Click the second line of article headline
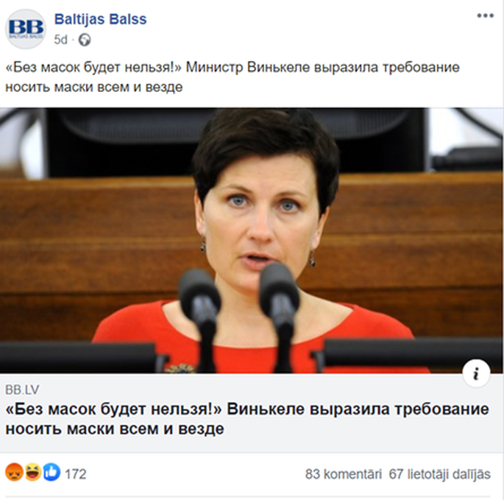This screenshot has width=504, height=500. (x=115, y=429)
